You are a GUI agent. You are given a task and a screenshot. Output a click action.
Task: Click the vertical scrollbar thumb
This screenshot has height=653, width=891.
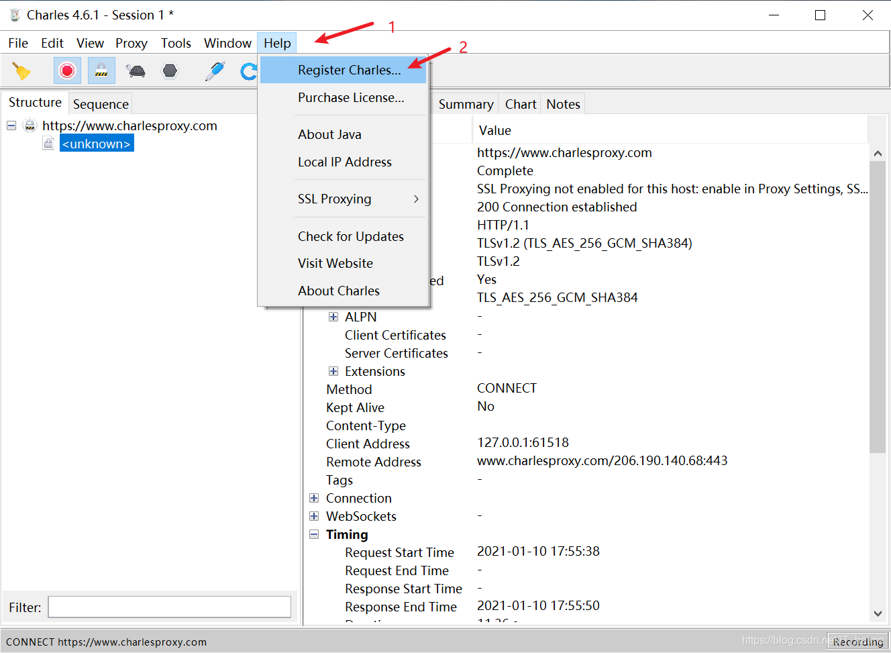click(878, 307)
